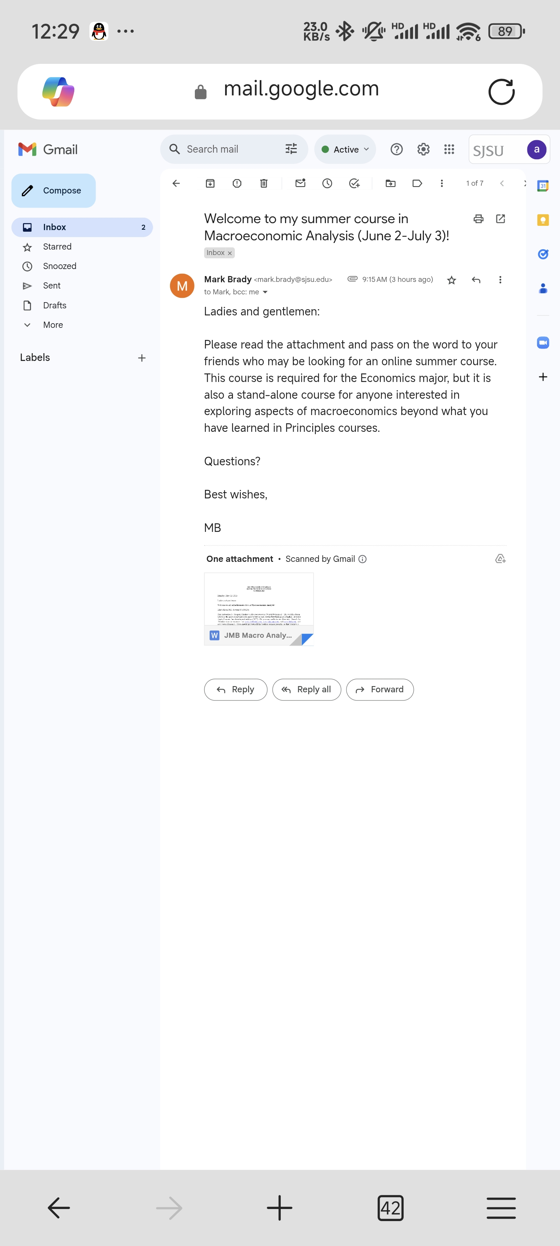
Task: Star the message from Mark Brady
Action: point(451,280)
